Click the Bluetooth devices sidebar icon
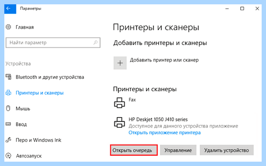 click(8, 77)
